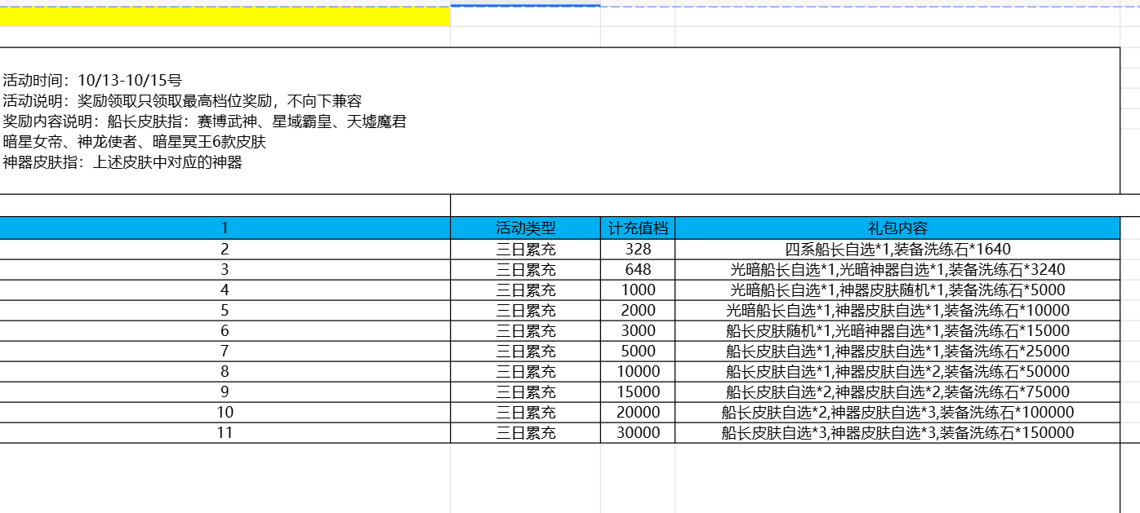Click the header cell containing number 1
Image resolution: width=1140 pixels, height=513 pixels.
[225, 228]
